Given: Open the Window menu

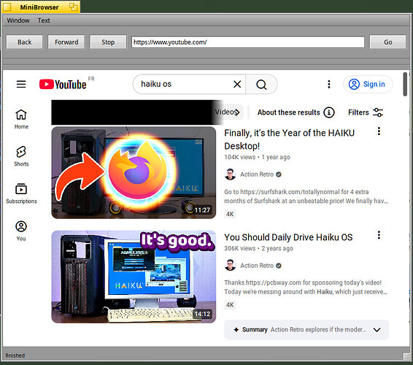Looking at the screenshot, I should click(x=18, y=20).
